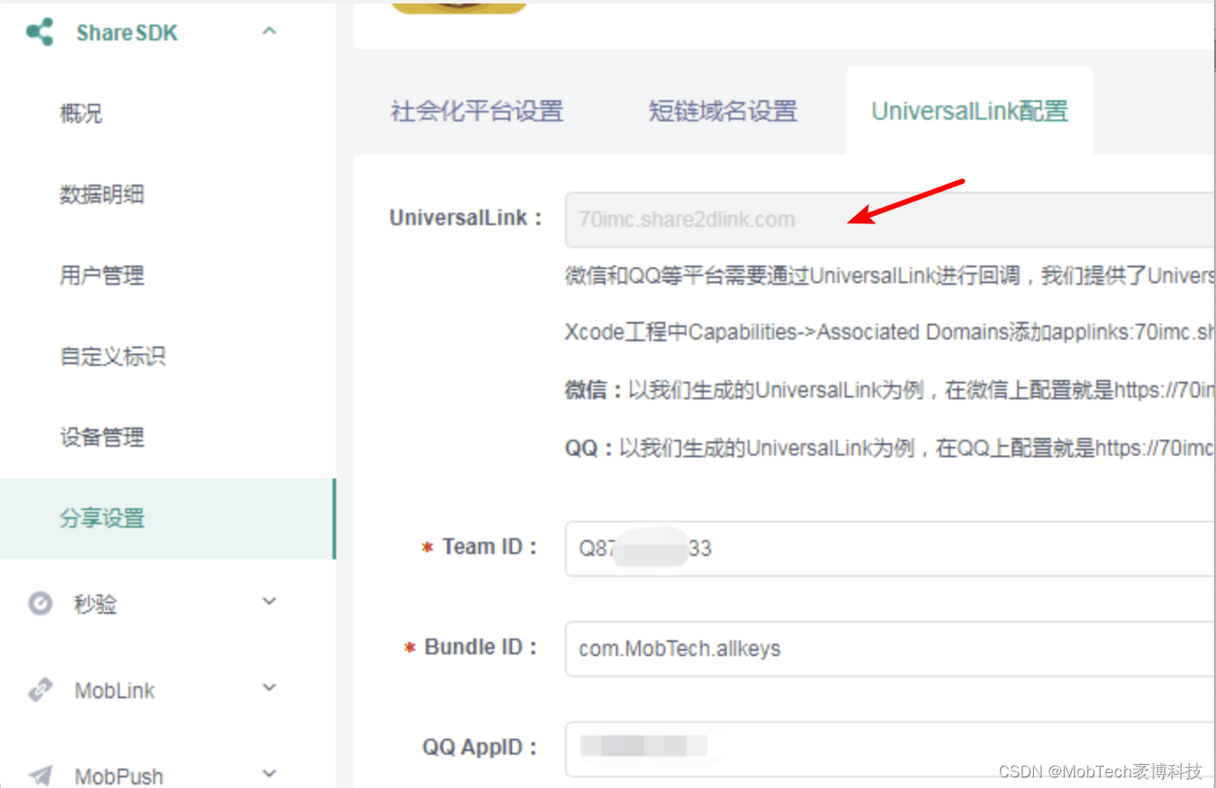Click the 秒验 menu label
Screen dimensions: 1216x788
tap(95, 604)
